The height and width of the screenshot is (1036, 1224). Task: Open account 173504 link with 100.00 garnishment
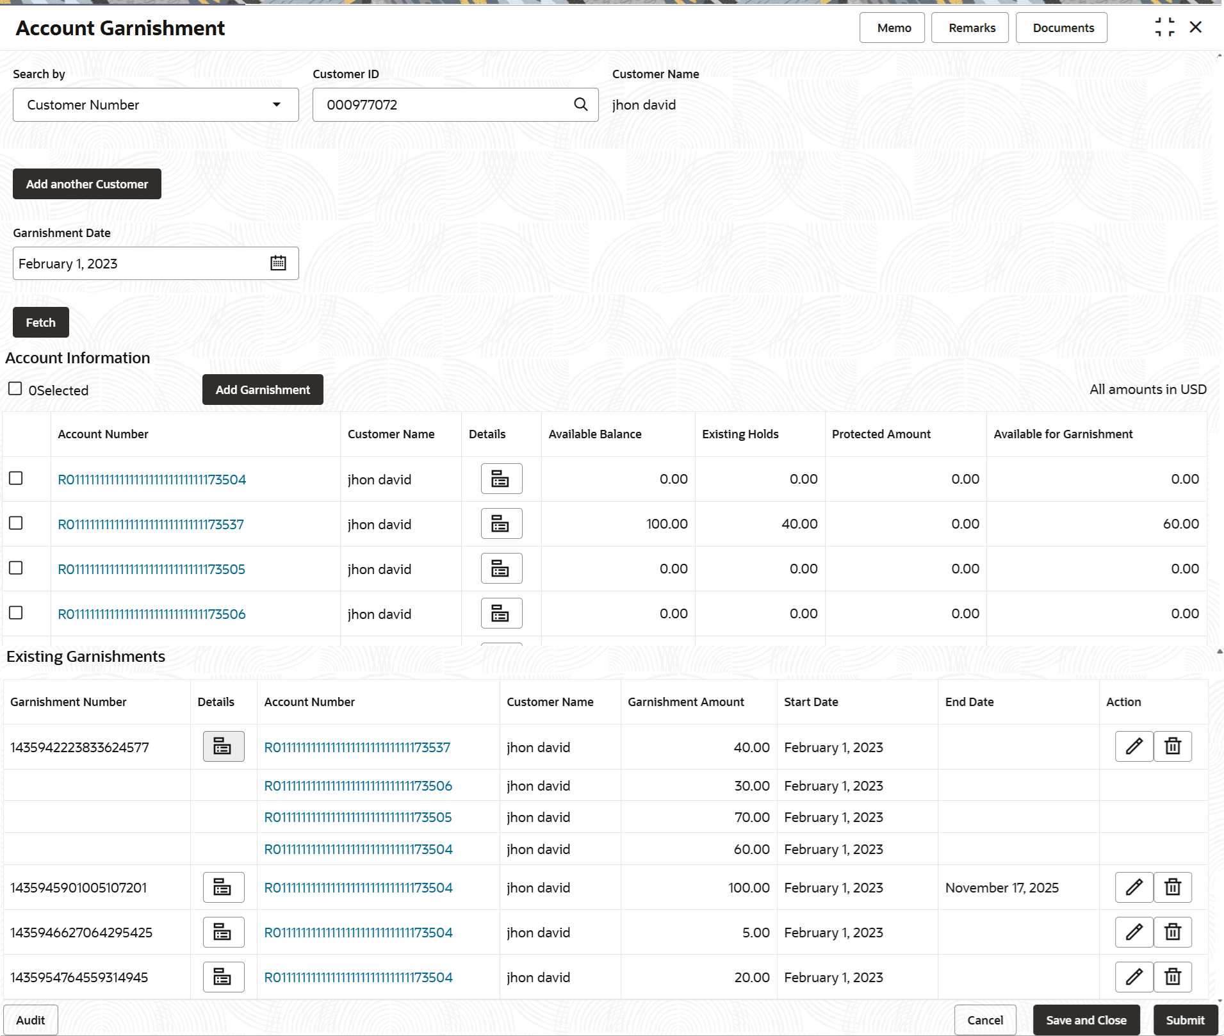tap(359, 887)
